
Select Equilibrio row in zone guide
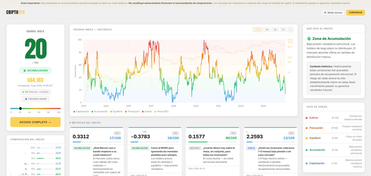click(x=334, y=138)
